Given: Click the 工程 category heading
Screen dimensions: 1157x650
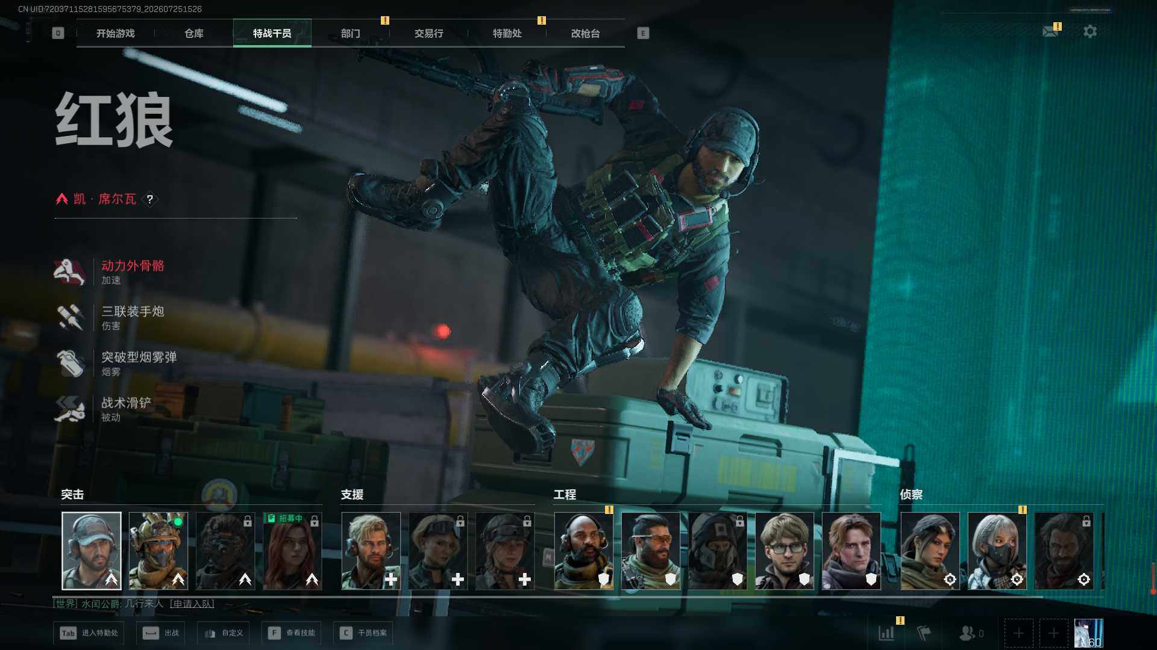Looking at the screenshot, I should coord(565,495).
